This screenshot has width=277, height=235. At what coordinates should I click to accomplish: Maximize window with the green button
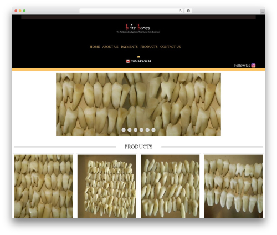pyautogui.click(x=24, y=11)
